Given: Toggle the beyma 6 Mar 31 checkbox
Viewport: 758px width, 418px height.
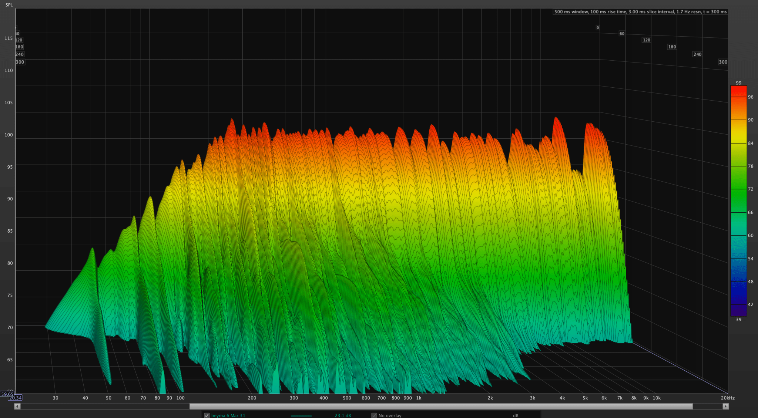Looking at the screenshot, I should (x=207, y=415).
